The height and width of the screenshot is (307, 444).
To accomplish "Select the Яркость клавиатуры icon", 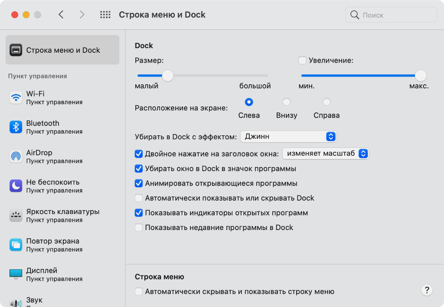I will [16, 215].
